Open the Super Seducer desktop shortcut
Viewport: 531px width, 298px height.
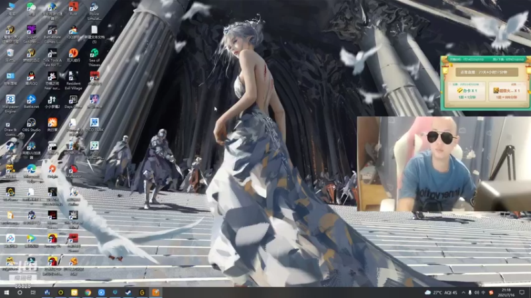(x=31, y=34)
